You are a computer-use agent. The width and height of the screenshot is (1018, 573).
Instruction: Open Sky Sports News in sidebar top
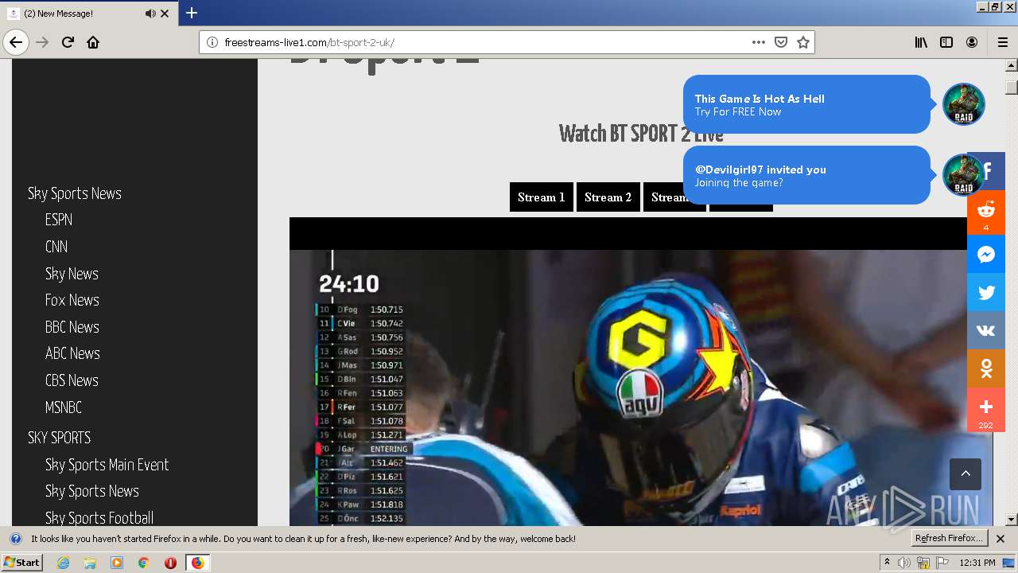(x=75, y=193)
